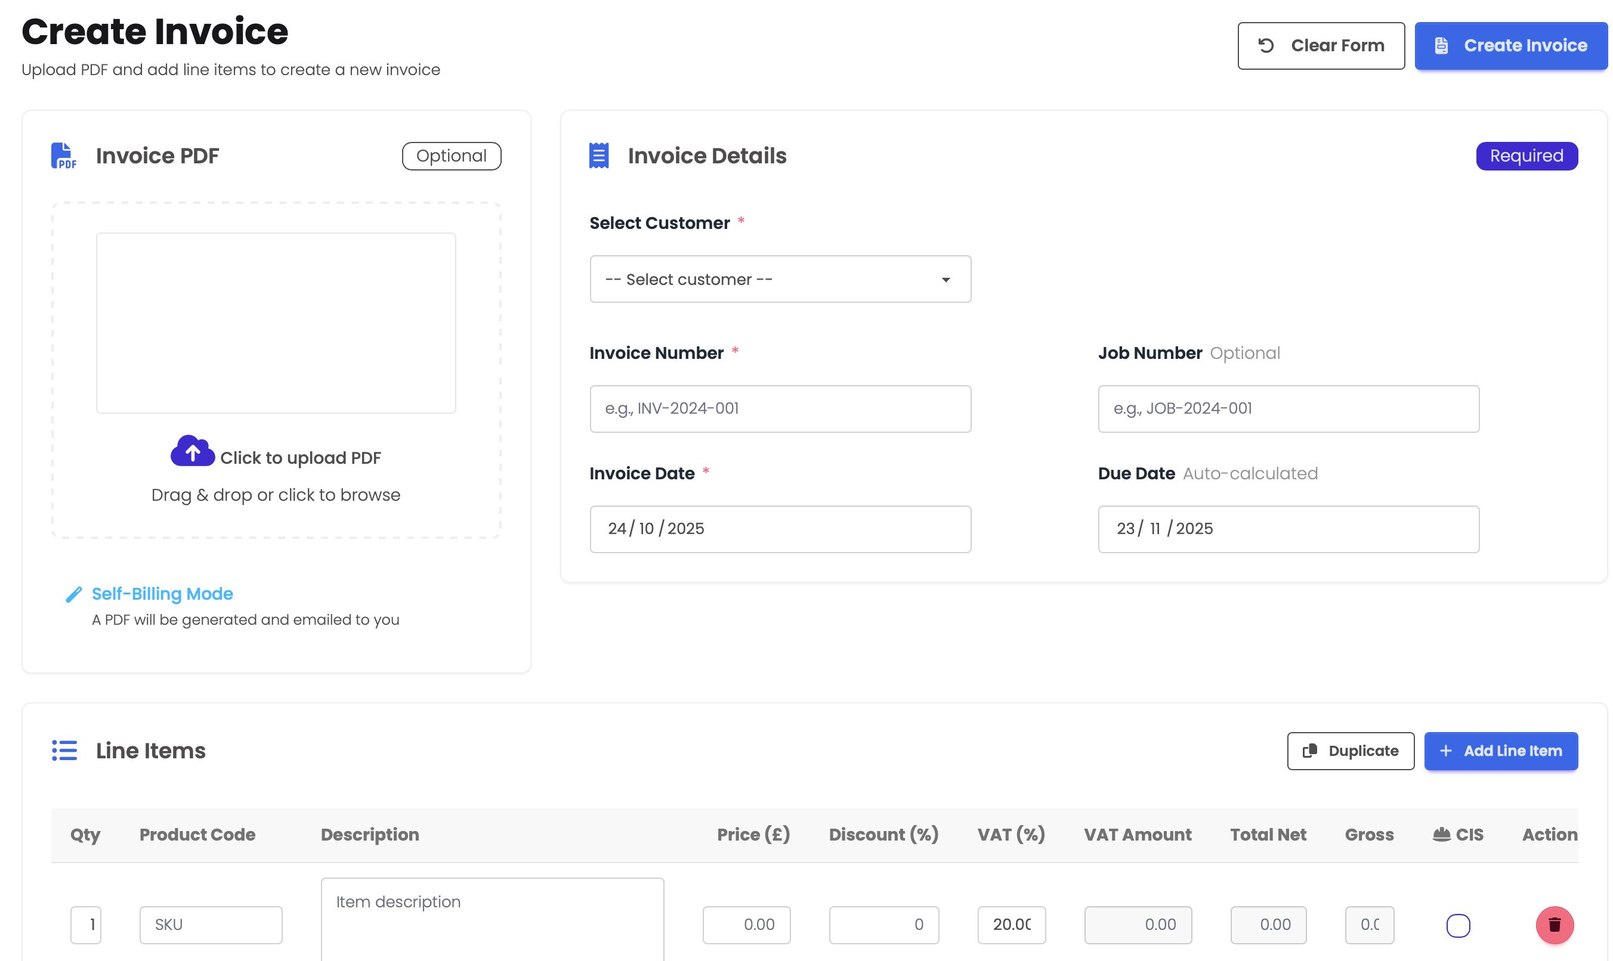Expand the Optional badge on Invoice PDF
The width and height of the screenshot is (1613, 961).
point(451,156)
